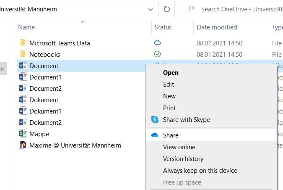Open Version history from the context menu

(211, 159)
